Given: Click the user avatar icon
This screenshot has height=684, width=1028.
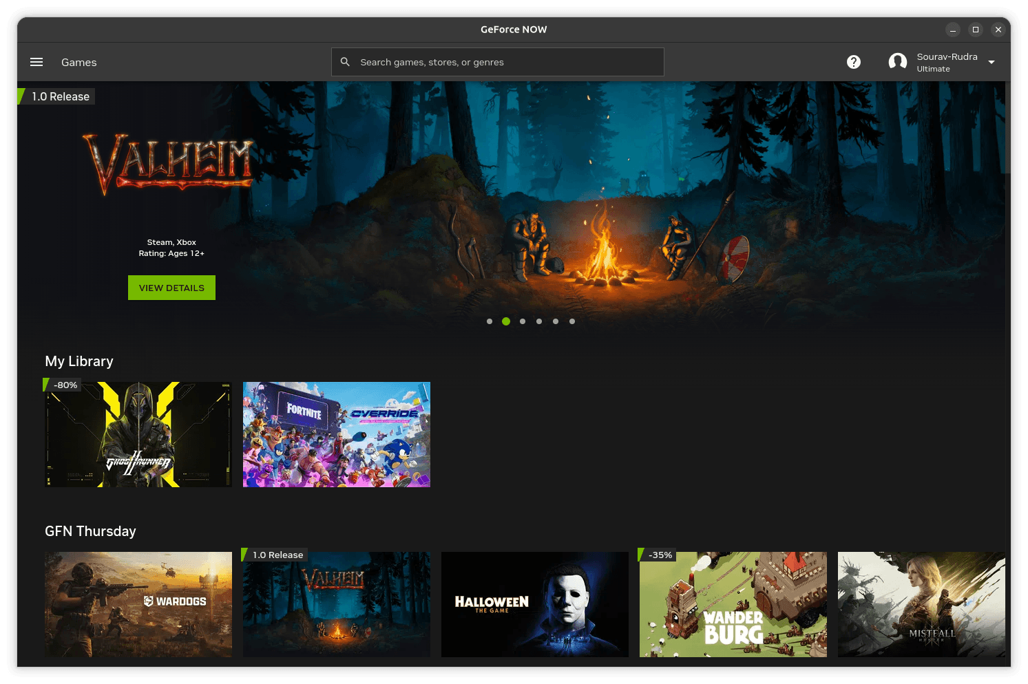Looking at the screenshot, I should 898,62.
